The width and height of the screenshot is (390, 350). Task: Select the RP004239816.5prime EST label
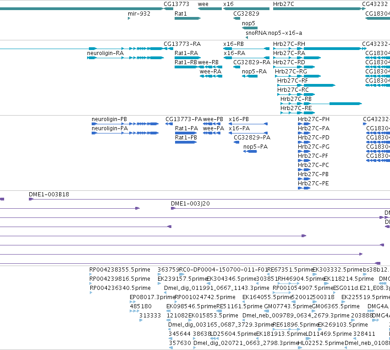click(120, 279)
